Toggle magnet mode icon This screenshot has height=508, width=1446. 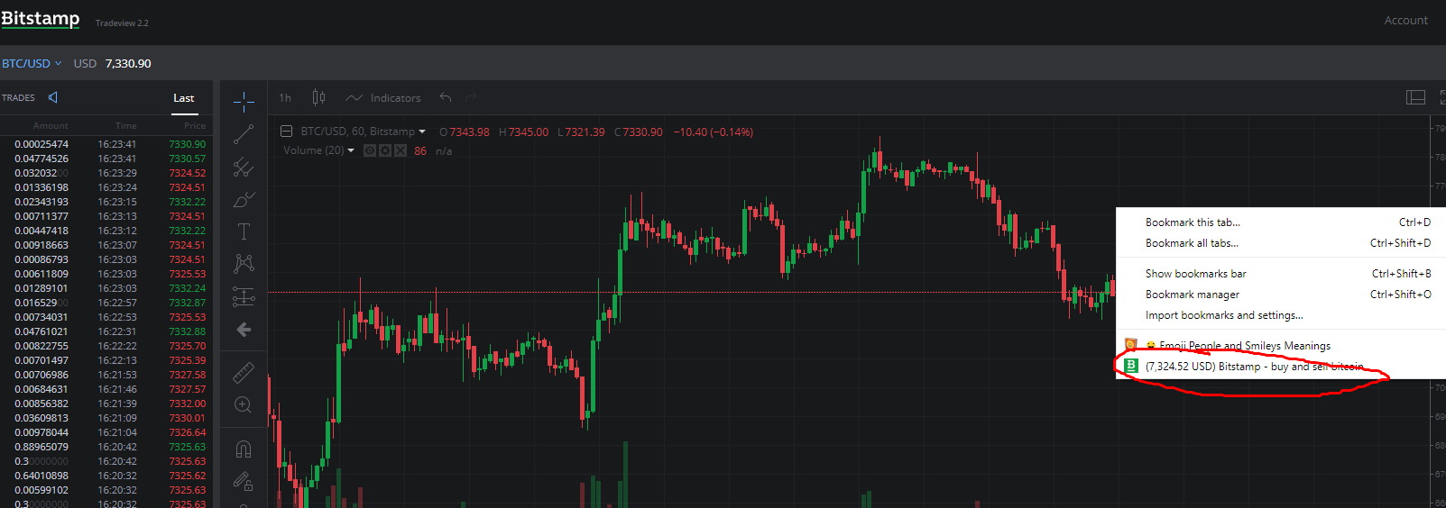pyautogui.click(x=244, y=449)
